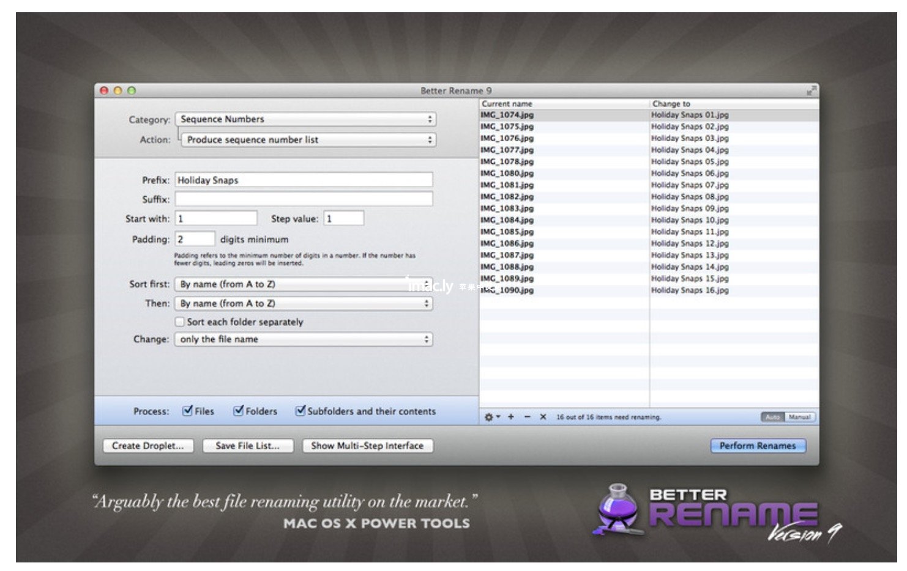Select file IMG_1085.jpg
This screenshot has height=571, width=907.
pos(507,232)
